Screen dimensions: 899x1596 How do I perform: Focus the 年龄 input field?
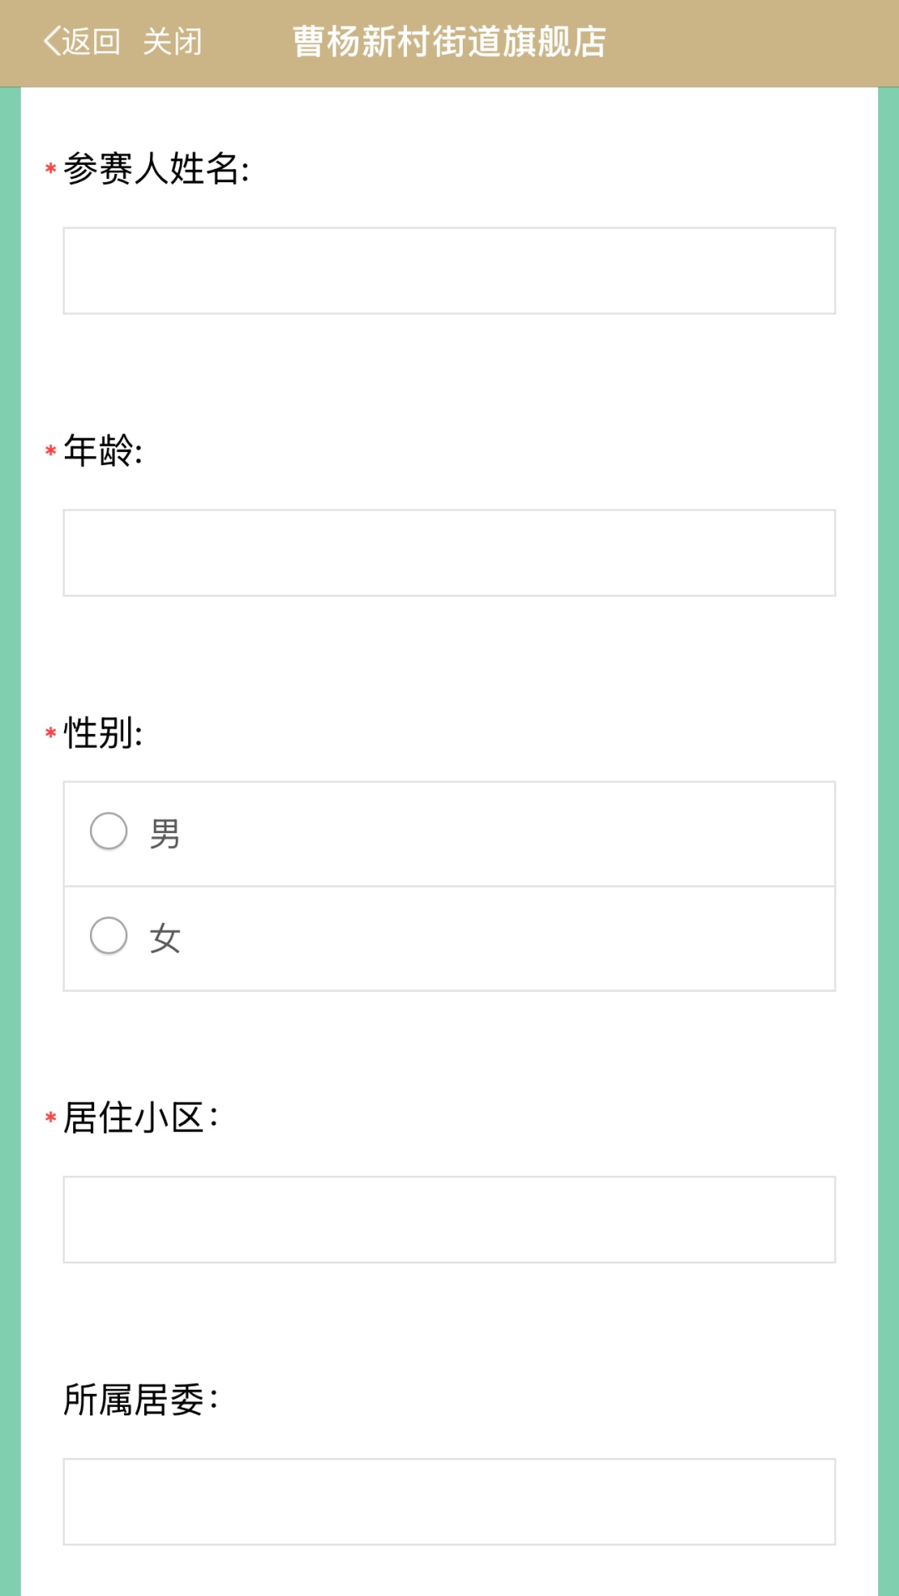click(449, 553)
